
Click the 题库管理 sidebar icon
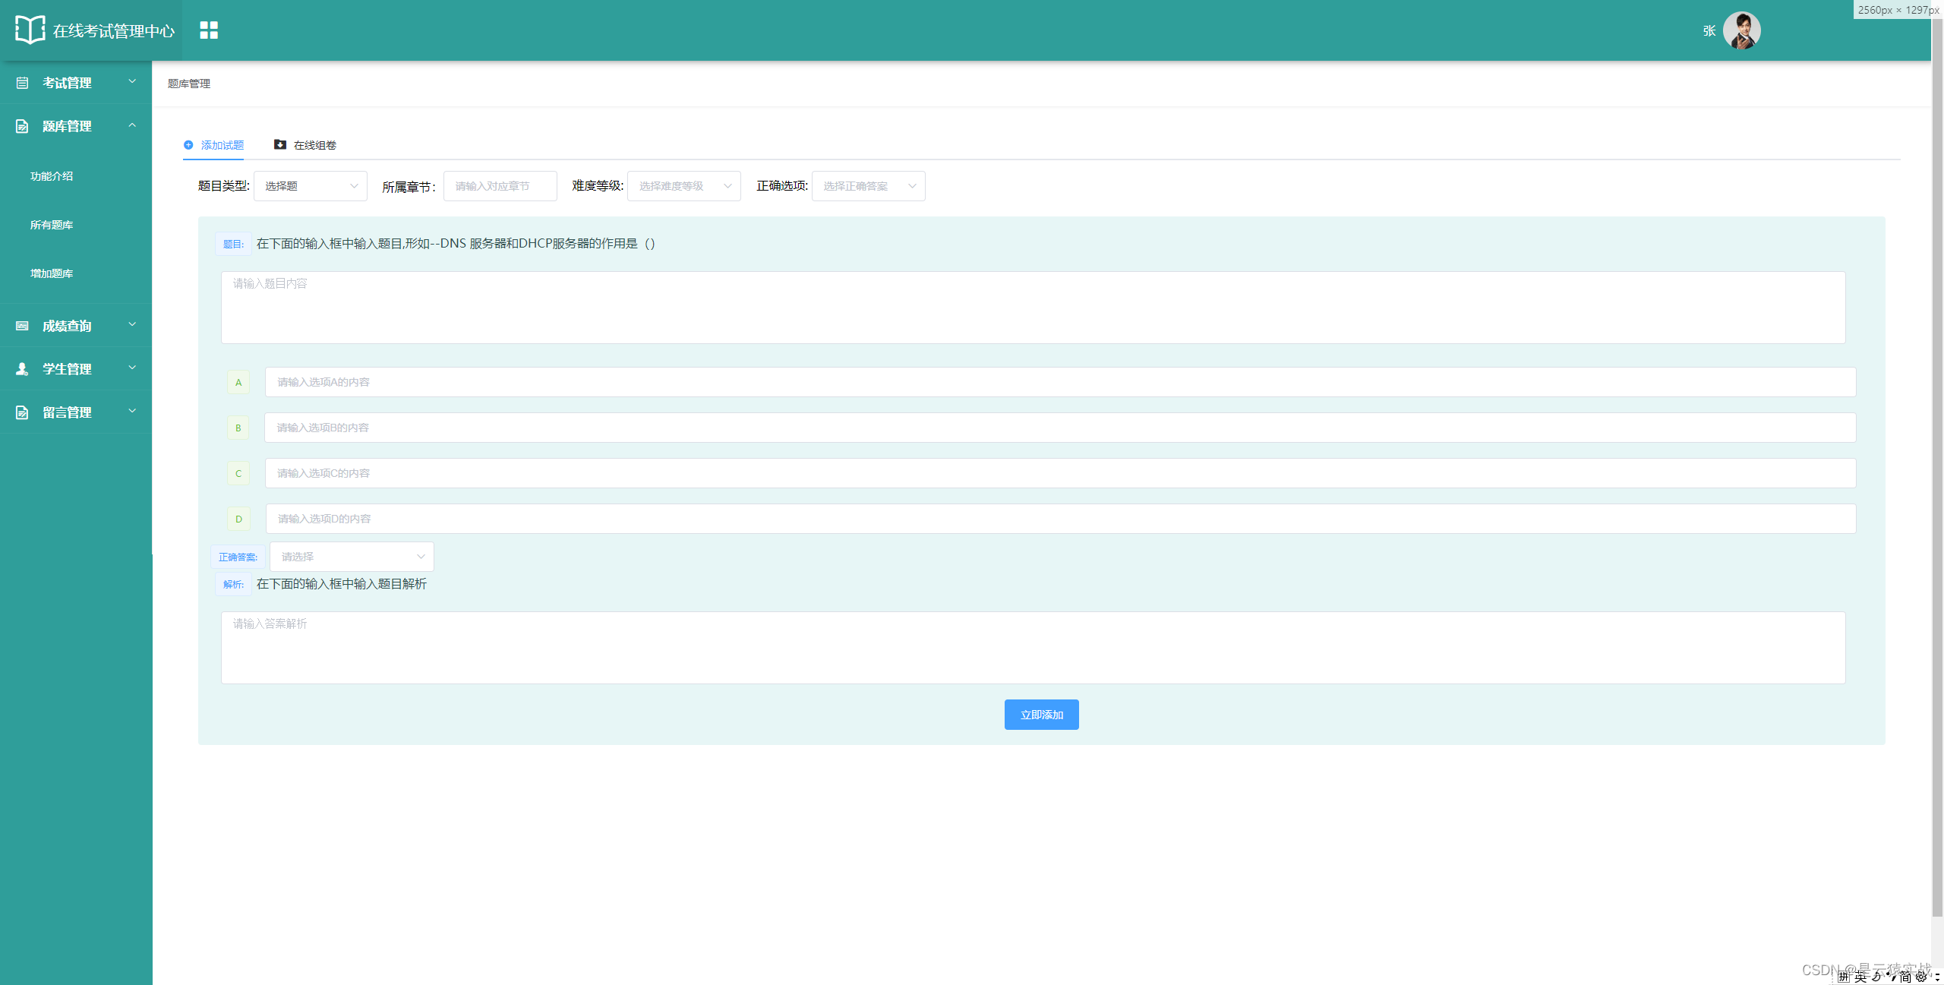22,126
